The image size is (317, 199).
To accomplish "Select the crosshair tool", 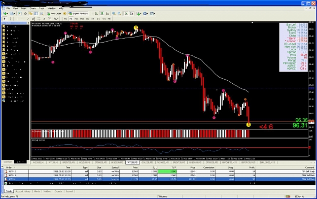I will (x=10, y=19).
